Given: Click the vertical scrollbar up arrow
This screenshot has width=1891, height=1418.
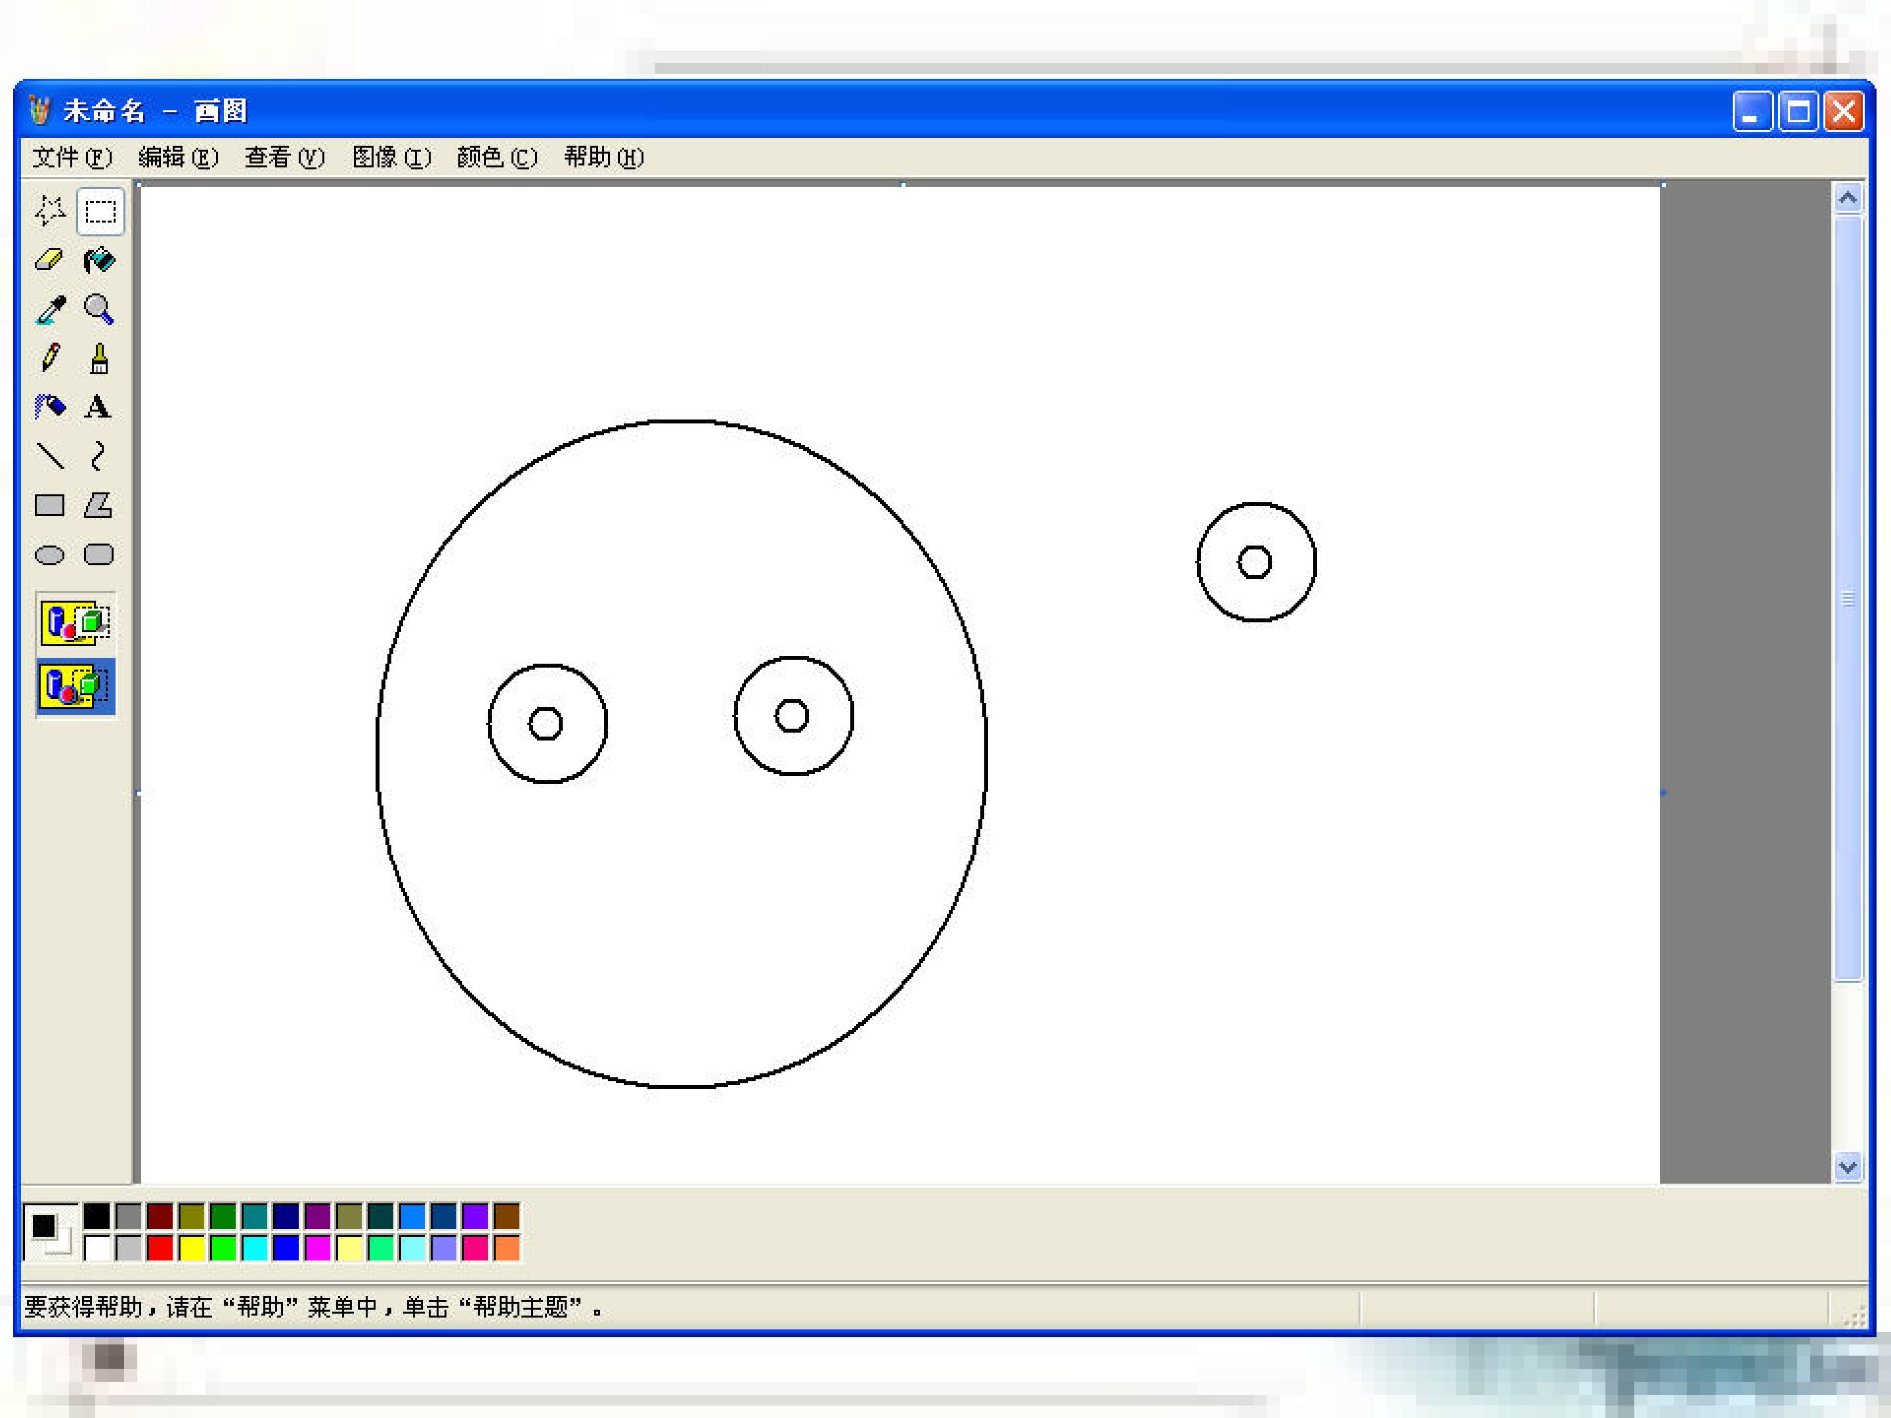Looking at the screenshot, I should tap(1848, 198).
